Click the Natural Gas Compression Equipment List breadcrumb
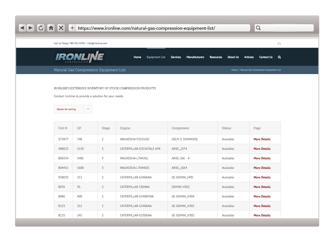The height and width of the screenshot is (242, 334). click(261, 70)
